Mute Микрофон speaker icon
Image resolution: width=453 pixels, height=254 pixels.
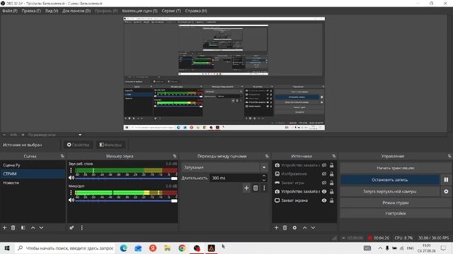pyautogui.click(x=71, y=200)
